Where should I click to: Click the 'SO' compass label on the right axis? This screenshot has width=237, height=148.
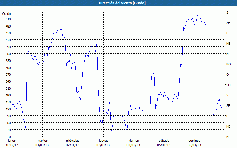point(228,85)
